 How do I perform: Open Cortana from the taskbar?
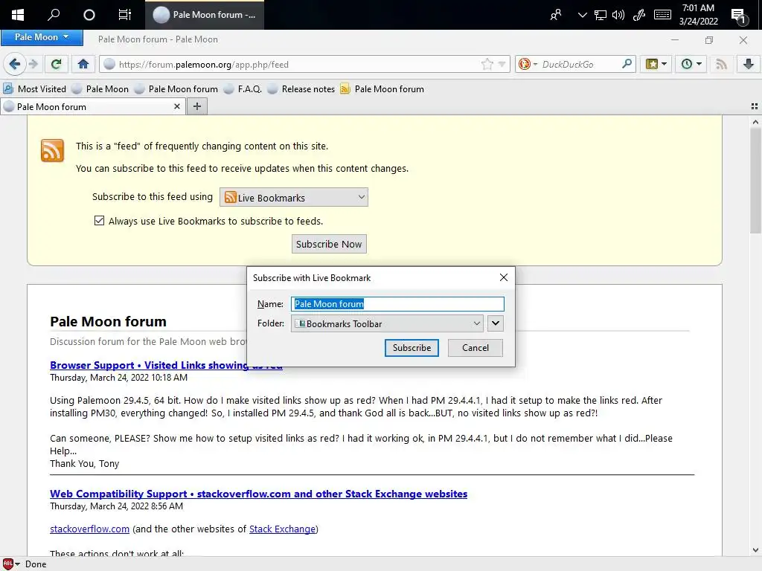click(x=89, y=15)
